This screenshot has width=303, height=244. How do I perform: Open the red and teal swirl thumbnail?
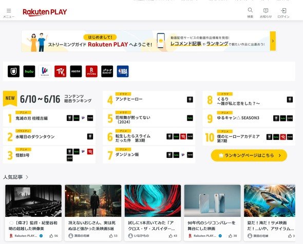153,201
